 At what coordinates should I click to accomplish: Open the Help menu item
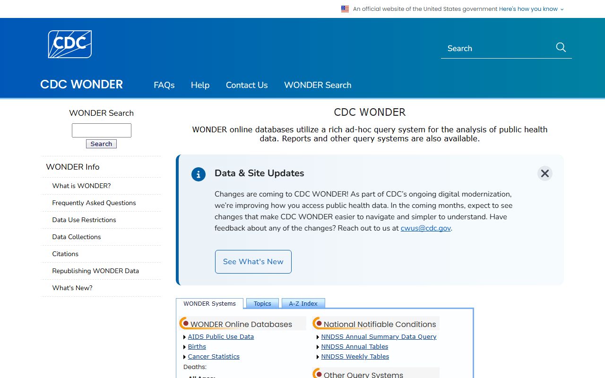200,85
